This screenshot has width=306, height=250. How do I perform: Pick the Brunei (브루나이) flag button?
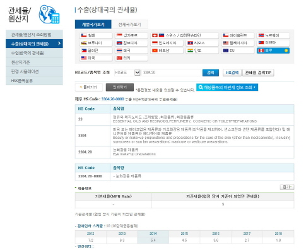96,43
